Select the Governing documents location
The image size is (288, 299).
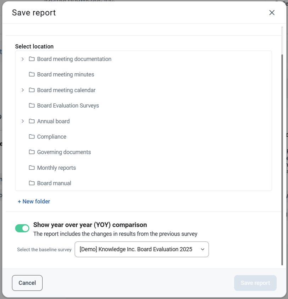click(64, 152)
